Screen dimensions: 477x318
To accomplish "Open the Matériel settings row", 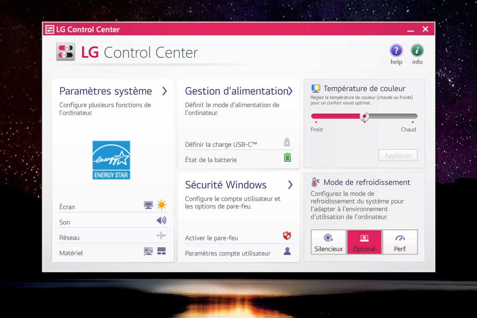I will coord(113,252).
